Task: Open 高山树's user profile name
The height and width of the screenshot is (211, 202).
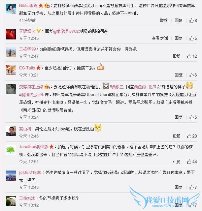Action: click(25, 129)
